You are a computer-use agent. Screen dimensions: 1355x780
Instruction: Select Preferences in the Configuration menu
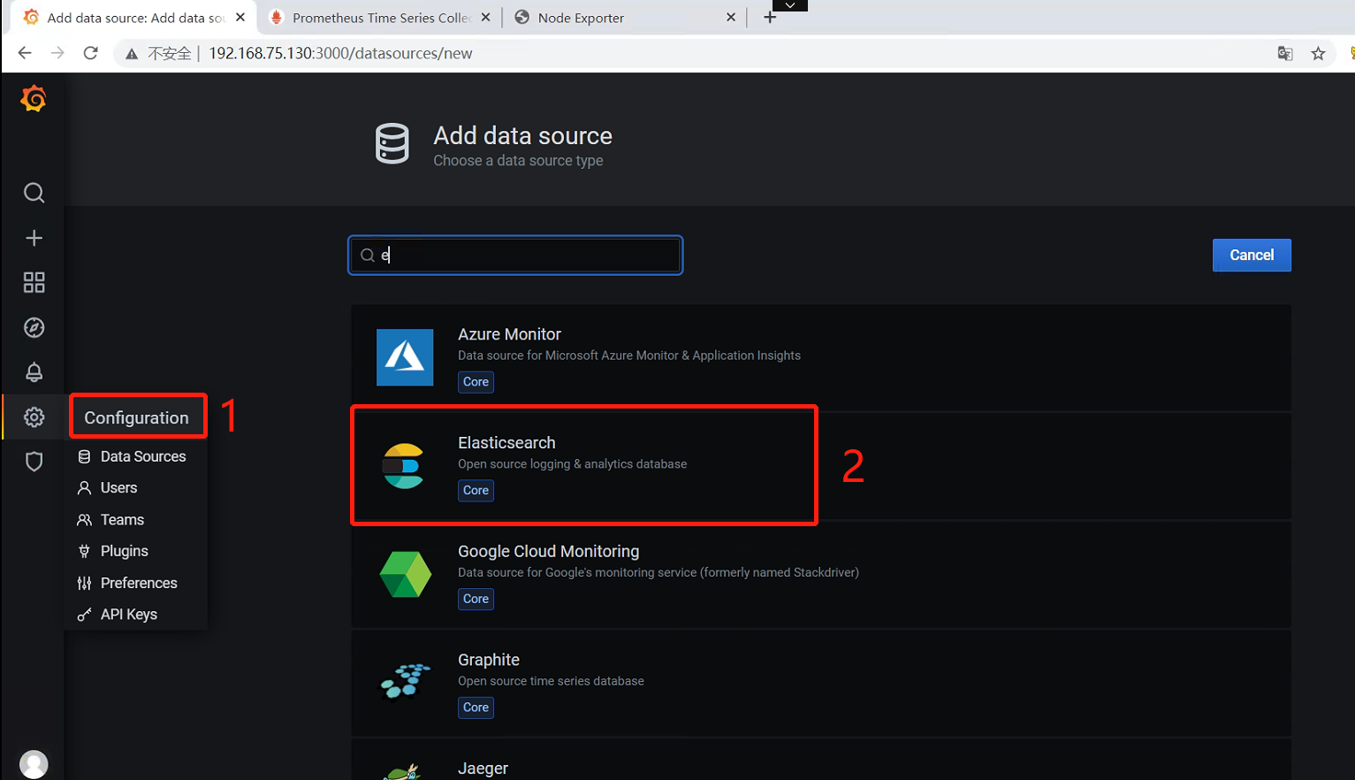pos(139,583)
